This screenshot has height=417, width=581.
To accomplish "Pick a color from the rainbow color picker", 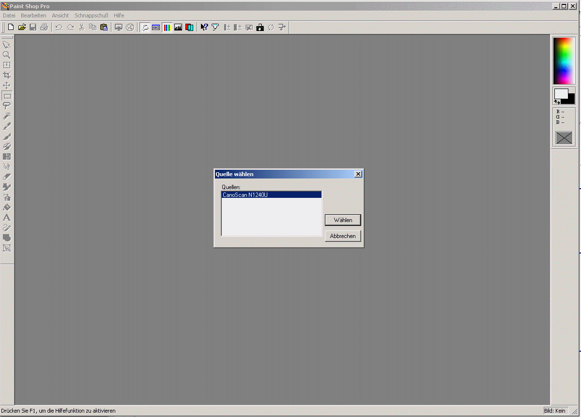I will click(x=564, y=61).
